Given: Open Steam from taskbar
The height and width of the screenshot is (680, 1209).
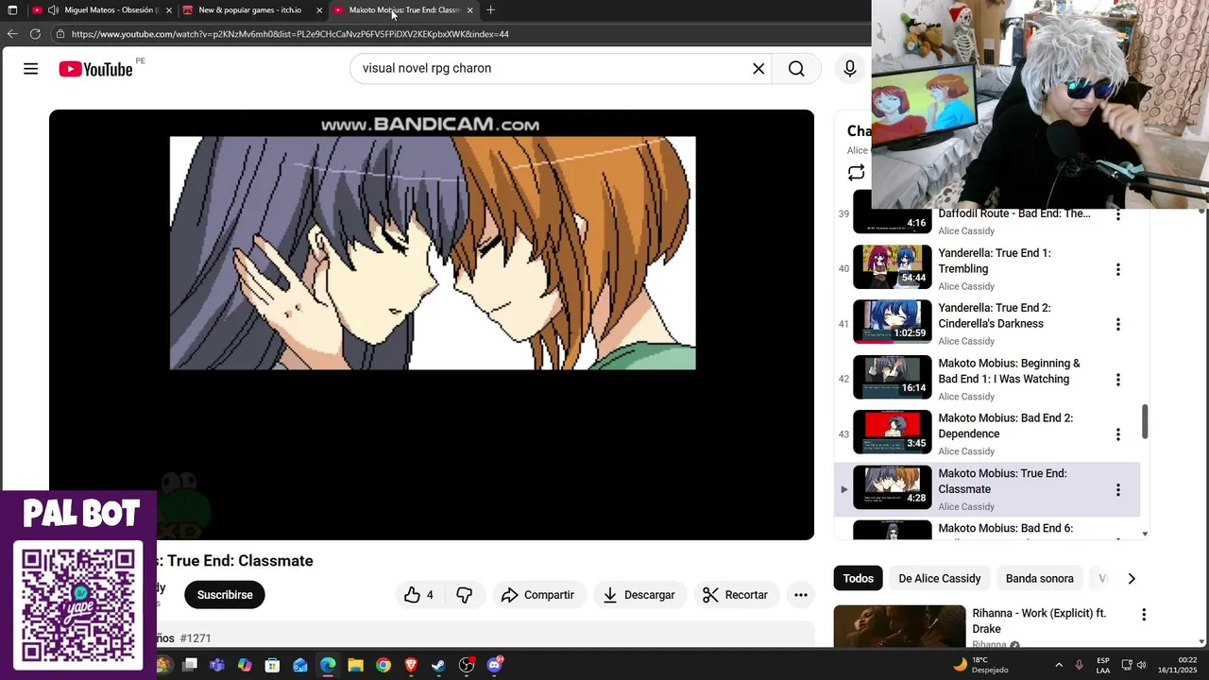Looking at the screenshot, I should coord(438,665).
